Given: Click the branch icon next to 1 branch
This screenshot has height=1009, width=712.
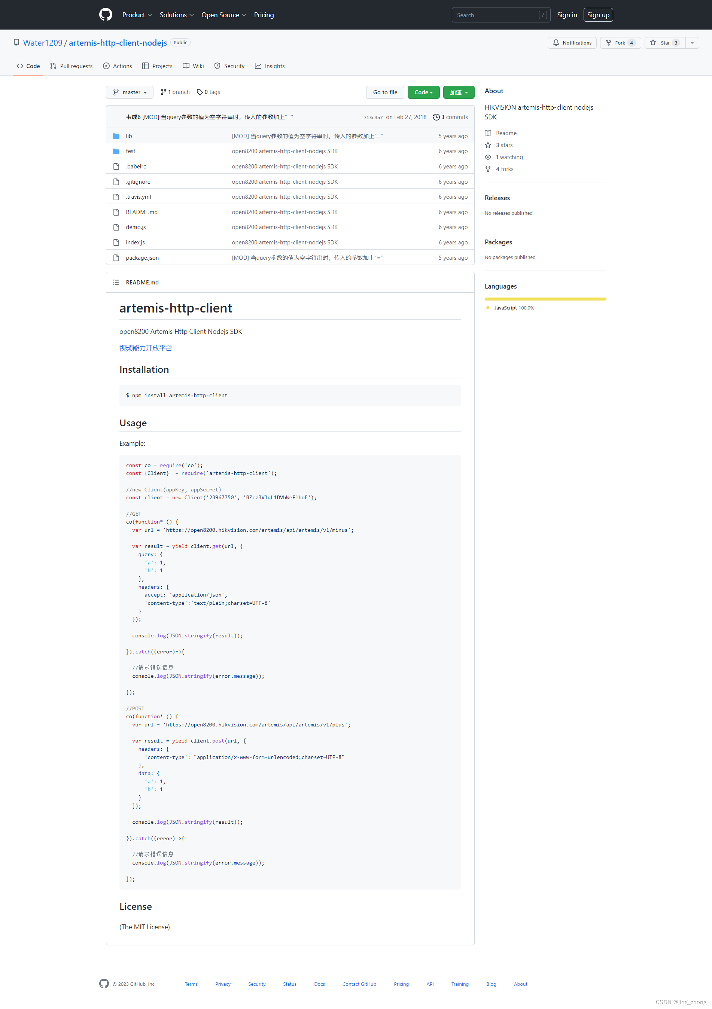Looking at the screenshot, I should click(164, 92).
